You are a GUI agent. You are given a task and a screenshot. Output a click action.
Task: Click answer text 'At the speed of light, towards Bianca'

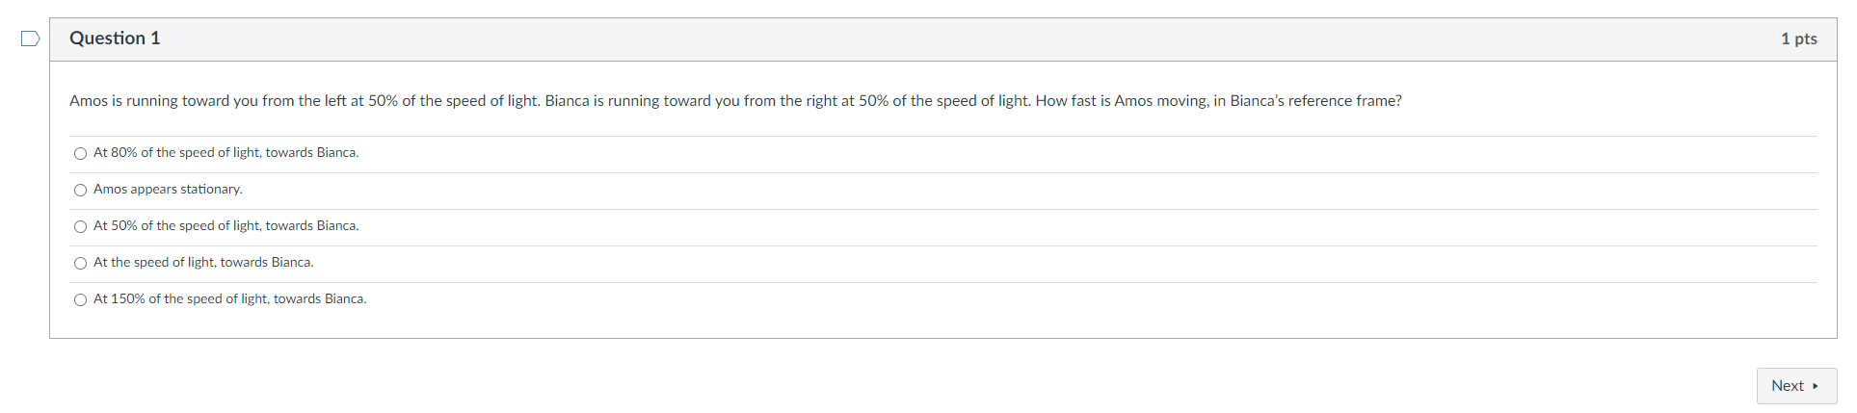203,263
